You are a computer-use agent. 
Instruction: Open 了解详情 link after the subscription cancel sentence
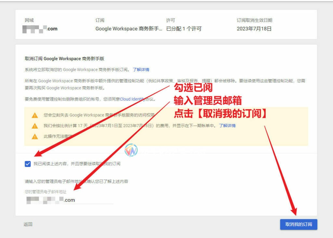[141, 69]
